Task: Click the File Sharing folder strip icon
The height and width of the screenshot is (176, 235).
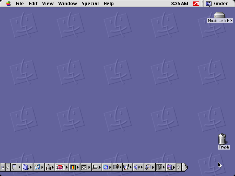Action: [x=25, y=167]
